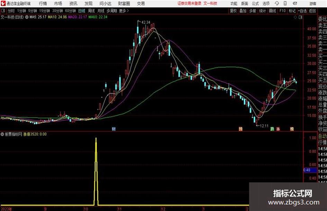Click the 标记 mark toolbar button
Image resolution: width=327 pixels, height=211 pixels.
[292, 11]
